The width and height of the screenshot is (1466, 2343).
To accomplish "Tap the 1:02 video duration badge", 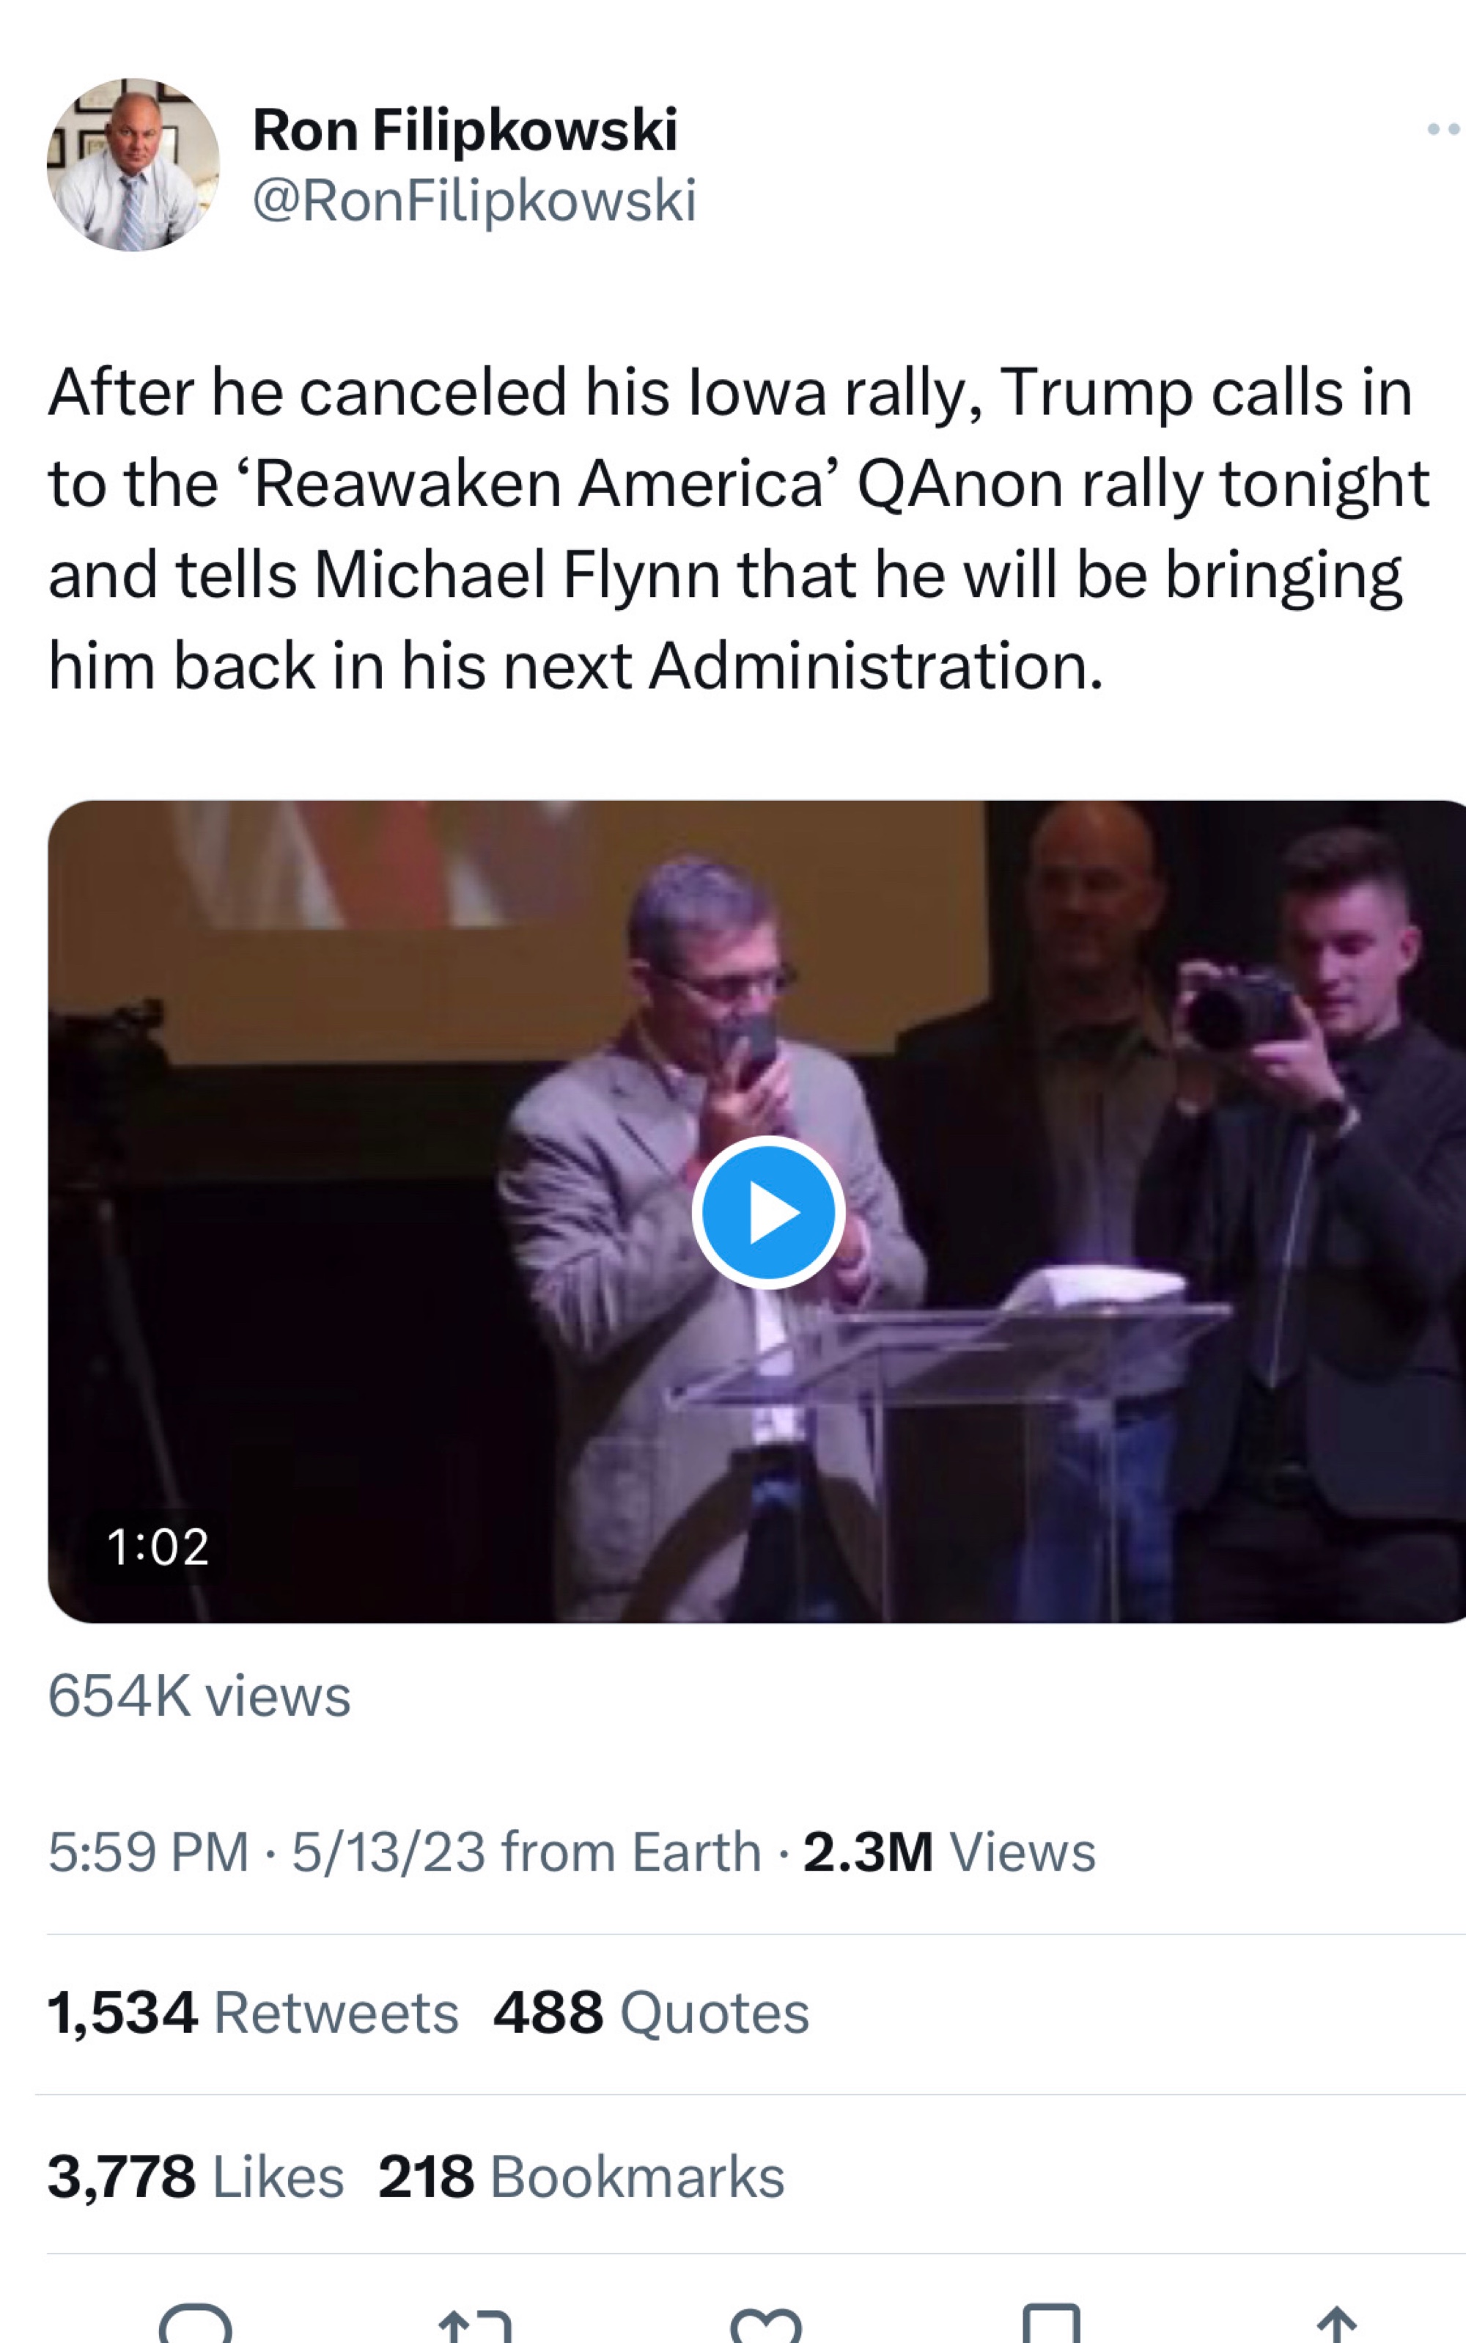I will coord(158,1546).
